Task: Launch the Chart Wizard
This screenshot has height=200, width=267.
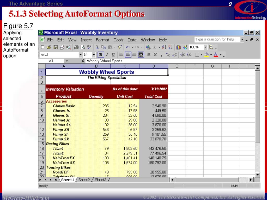Action: coord(178,47)
